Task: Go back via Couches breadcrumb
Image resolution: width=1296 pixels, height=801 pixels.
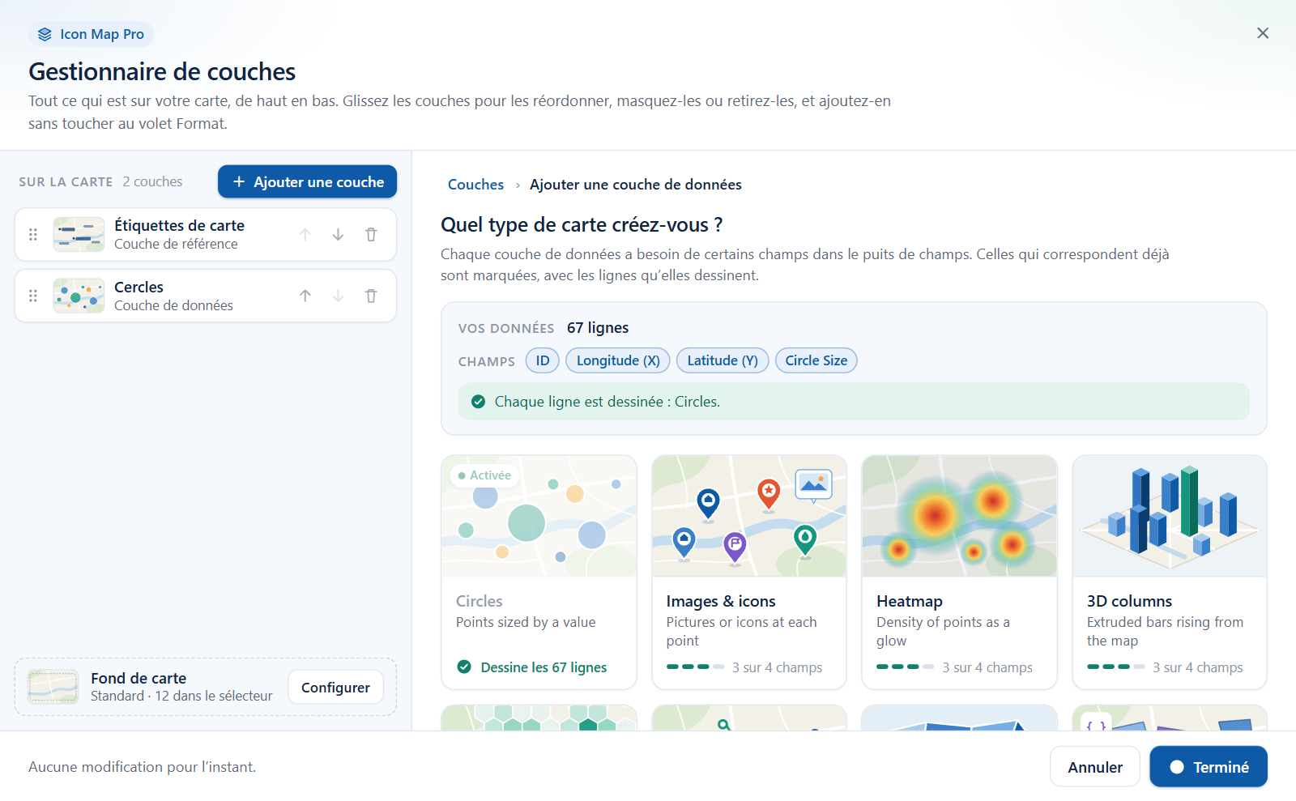Action: tap(475, 185)
